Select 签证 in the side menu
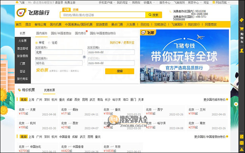245x153 pixels. [23, 71]
